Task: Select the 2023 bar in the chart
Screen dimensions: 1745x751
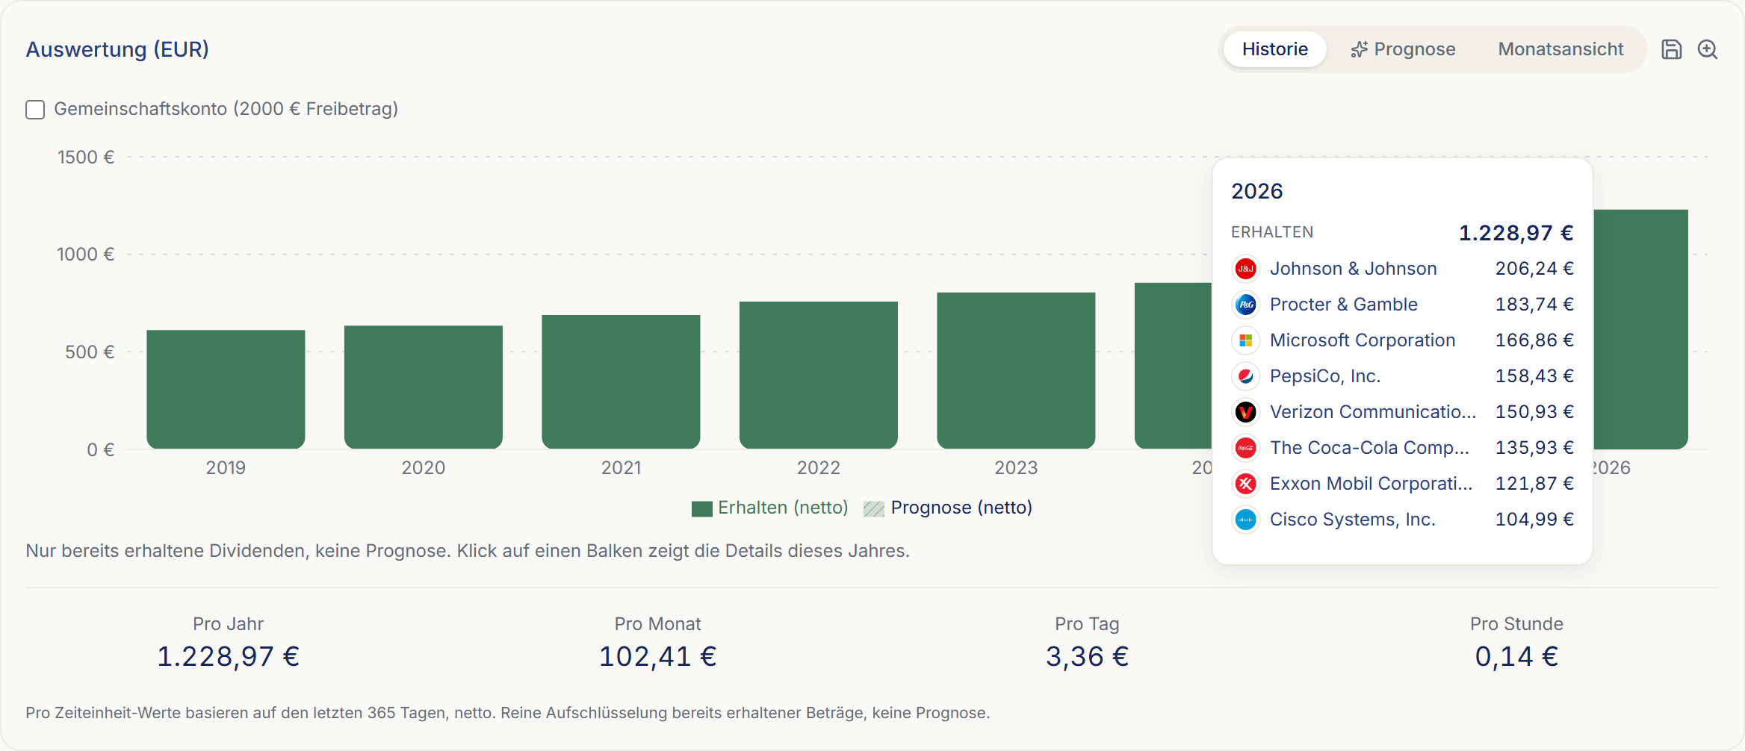Action: point(1016,370)
